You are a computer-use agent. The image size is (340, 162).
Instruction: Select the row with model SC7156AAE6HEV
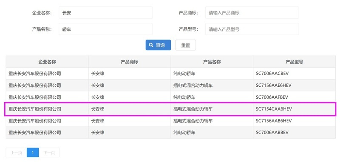point(171,85)
